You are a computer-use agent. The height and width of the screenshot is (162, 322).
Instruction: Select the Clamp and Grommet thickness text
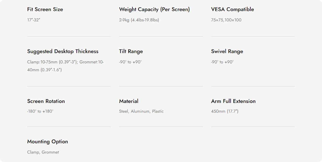tap(65, 66)
